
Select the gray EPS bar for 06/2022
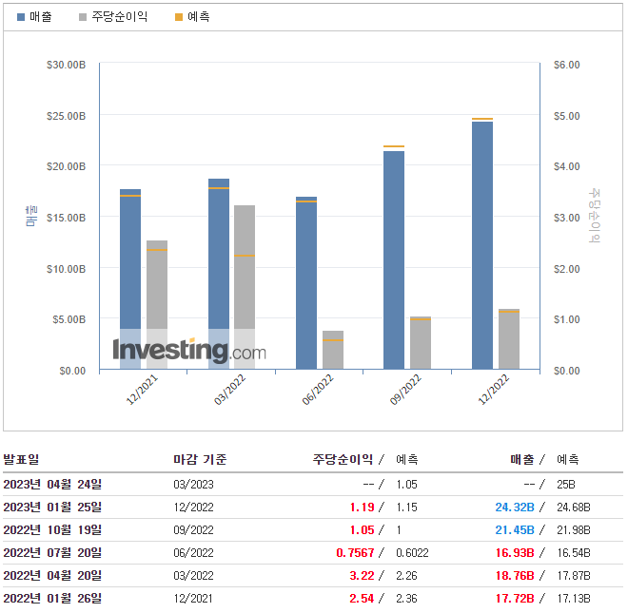(x=333, y=350)
